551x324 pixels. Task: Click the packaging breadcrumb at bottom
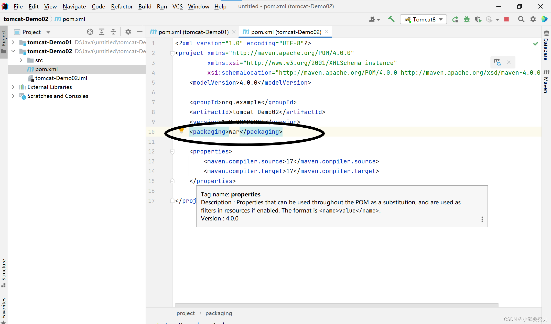pyautogui.click(x=219, y=313)
